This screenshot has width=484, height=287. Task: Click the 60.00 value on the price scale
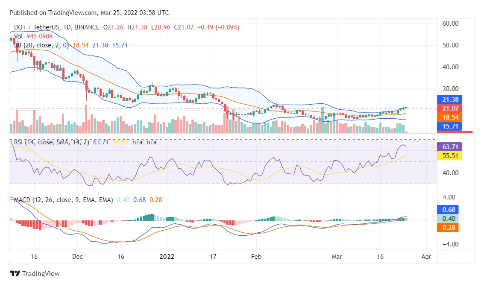pyautogui.click(x=450, y=23)
